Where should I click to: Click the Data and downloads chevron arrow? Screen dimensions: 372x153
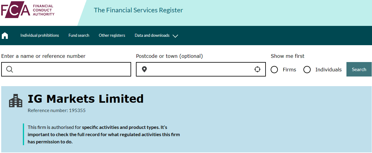click(175, 36)
